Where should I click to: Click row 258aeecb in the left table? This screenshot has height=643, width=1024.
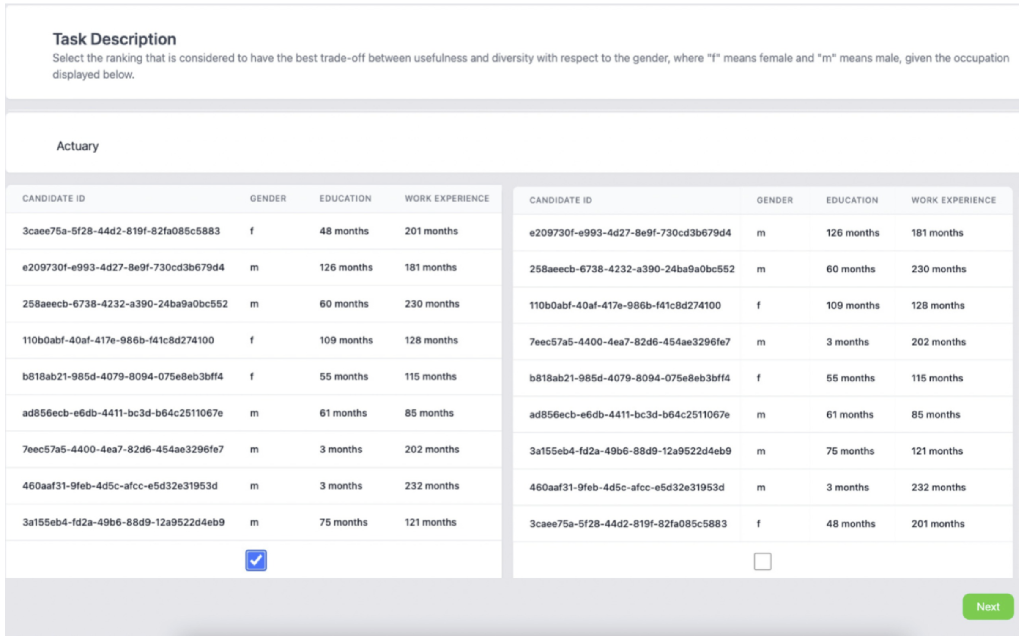click(x=126, y=304)
